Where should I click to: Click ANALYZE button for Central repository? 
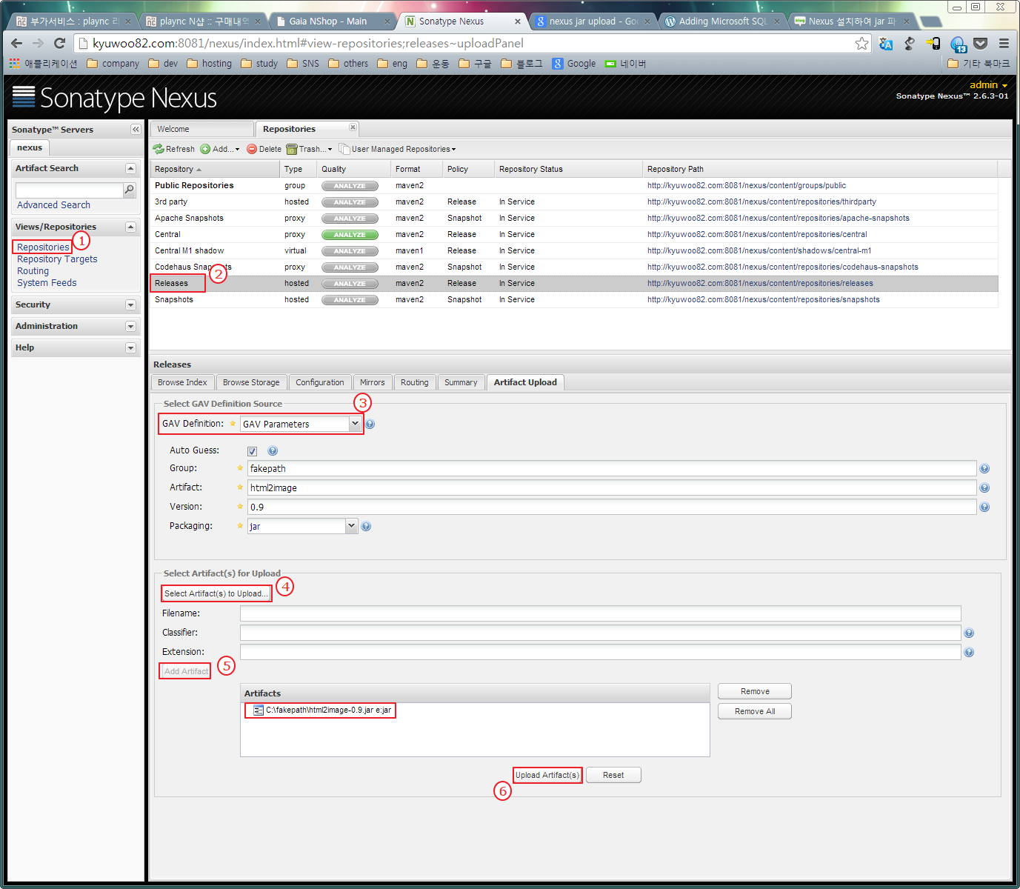click(350, 235)
